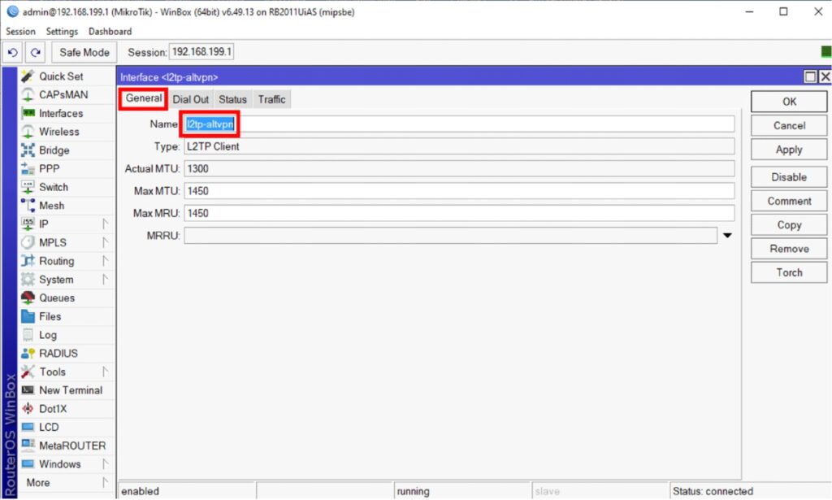Click the Quick Set wand icon
832x500 pixels.
28,76
